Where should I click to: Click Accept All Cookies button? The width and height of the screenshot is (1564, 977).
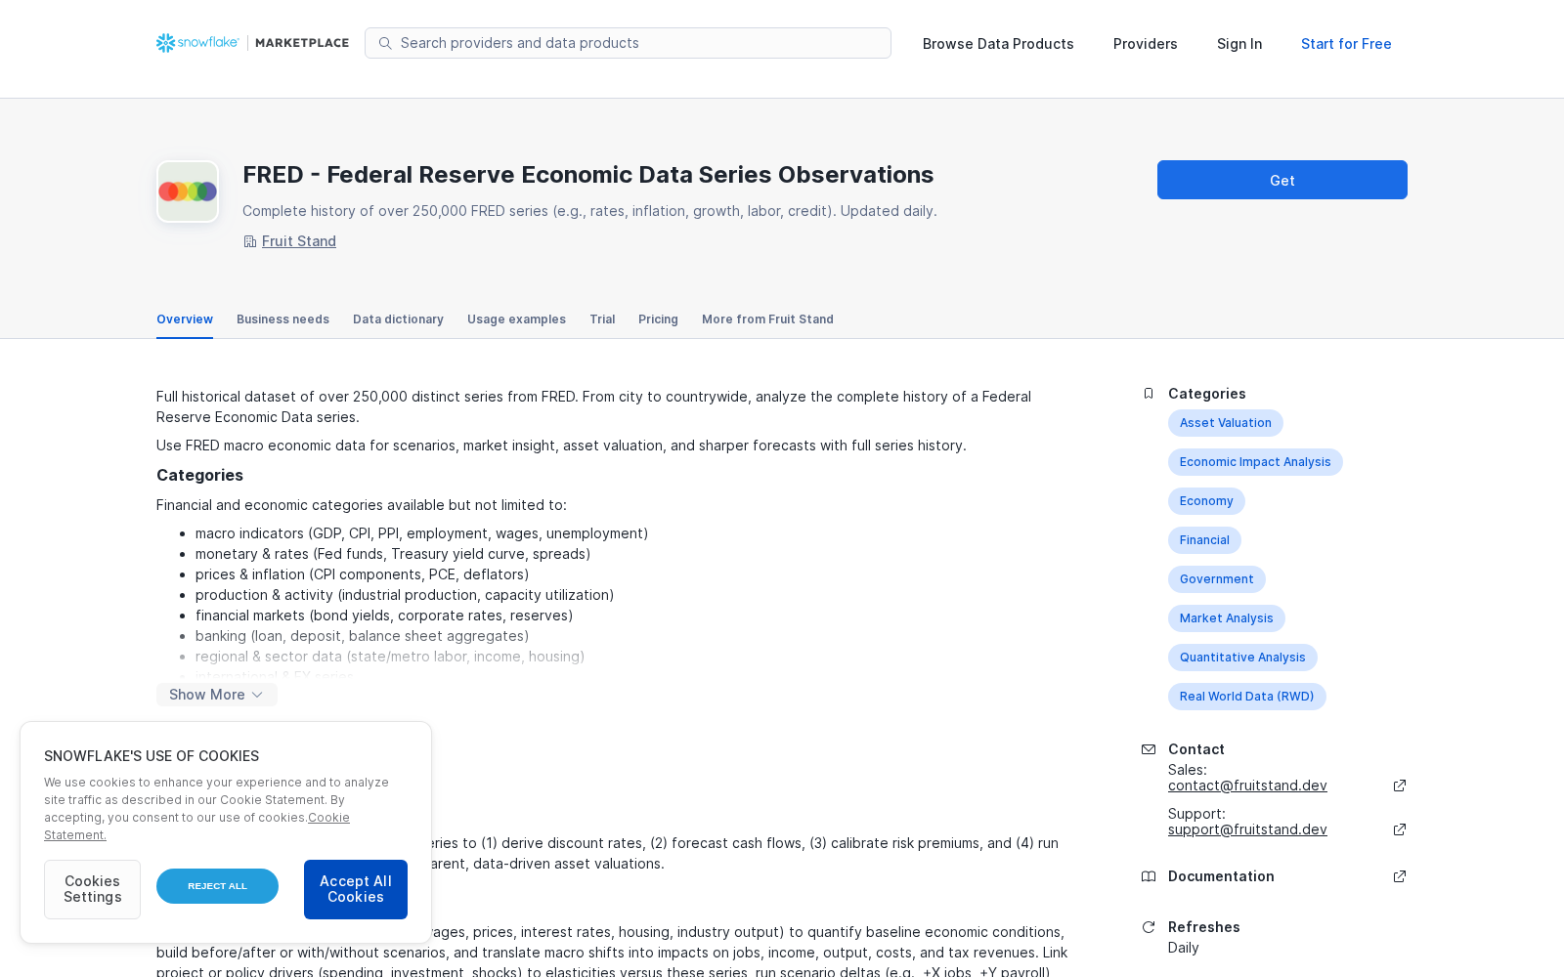pos(356,889)
